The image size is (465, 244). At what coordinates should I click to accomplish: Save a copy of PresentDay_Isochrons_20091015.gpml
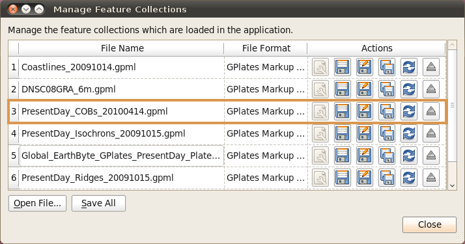click(x=387, y=133)
